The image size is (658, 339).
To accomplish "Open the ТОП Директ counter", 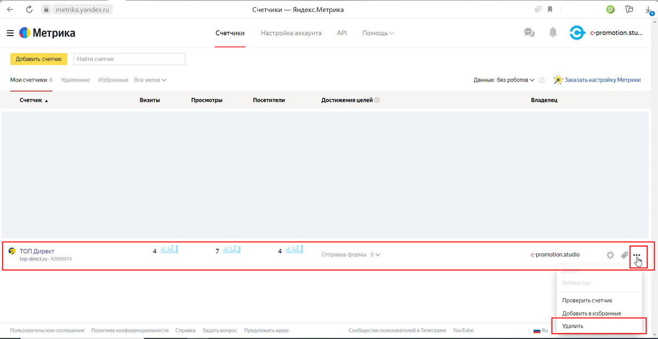I will coord(37,252).
